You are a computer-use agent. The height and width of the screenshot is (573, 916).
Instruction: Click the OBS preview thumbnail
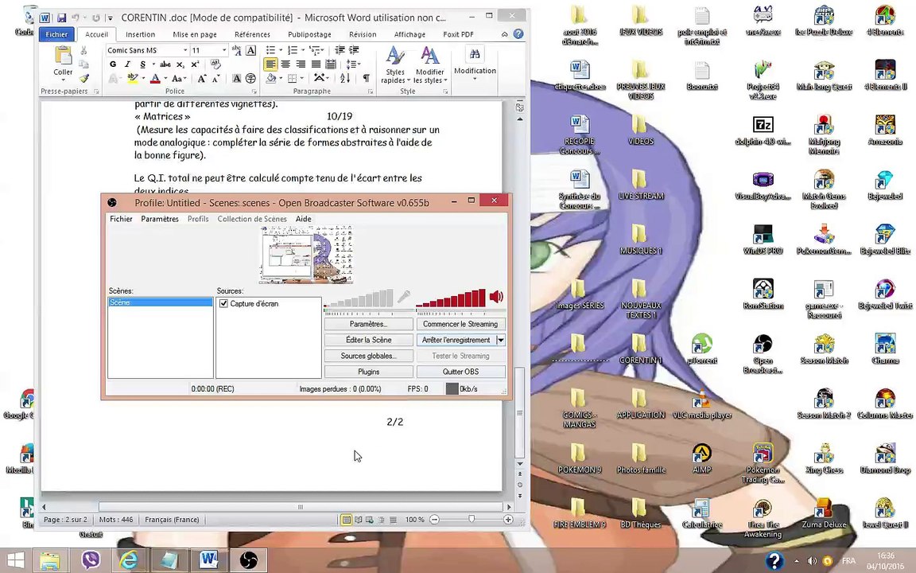tap(306, 255)
